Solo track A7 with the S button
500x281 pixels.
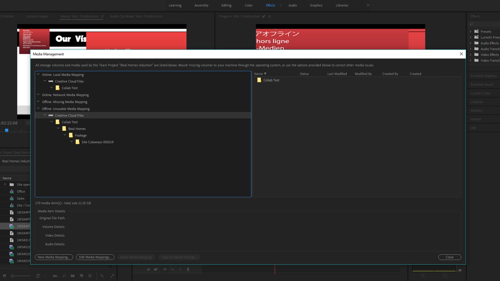tap(180, 269)
